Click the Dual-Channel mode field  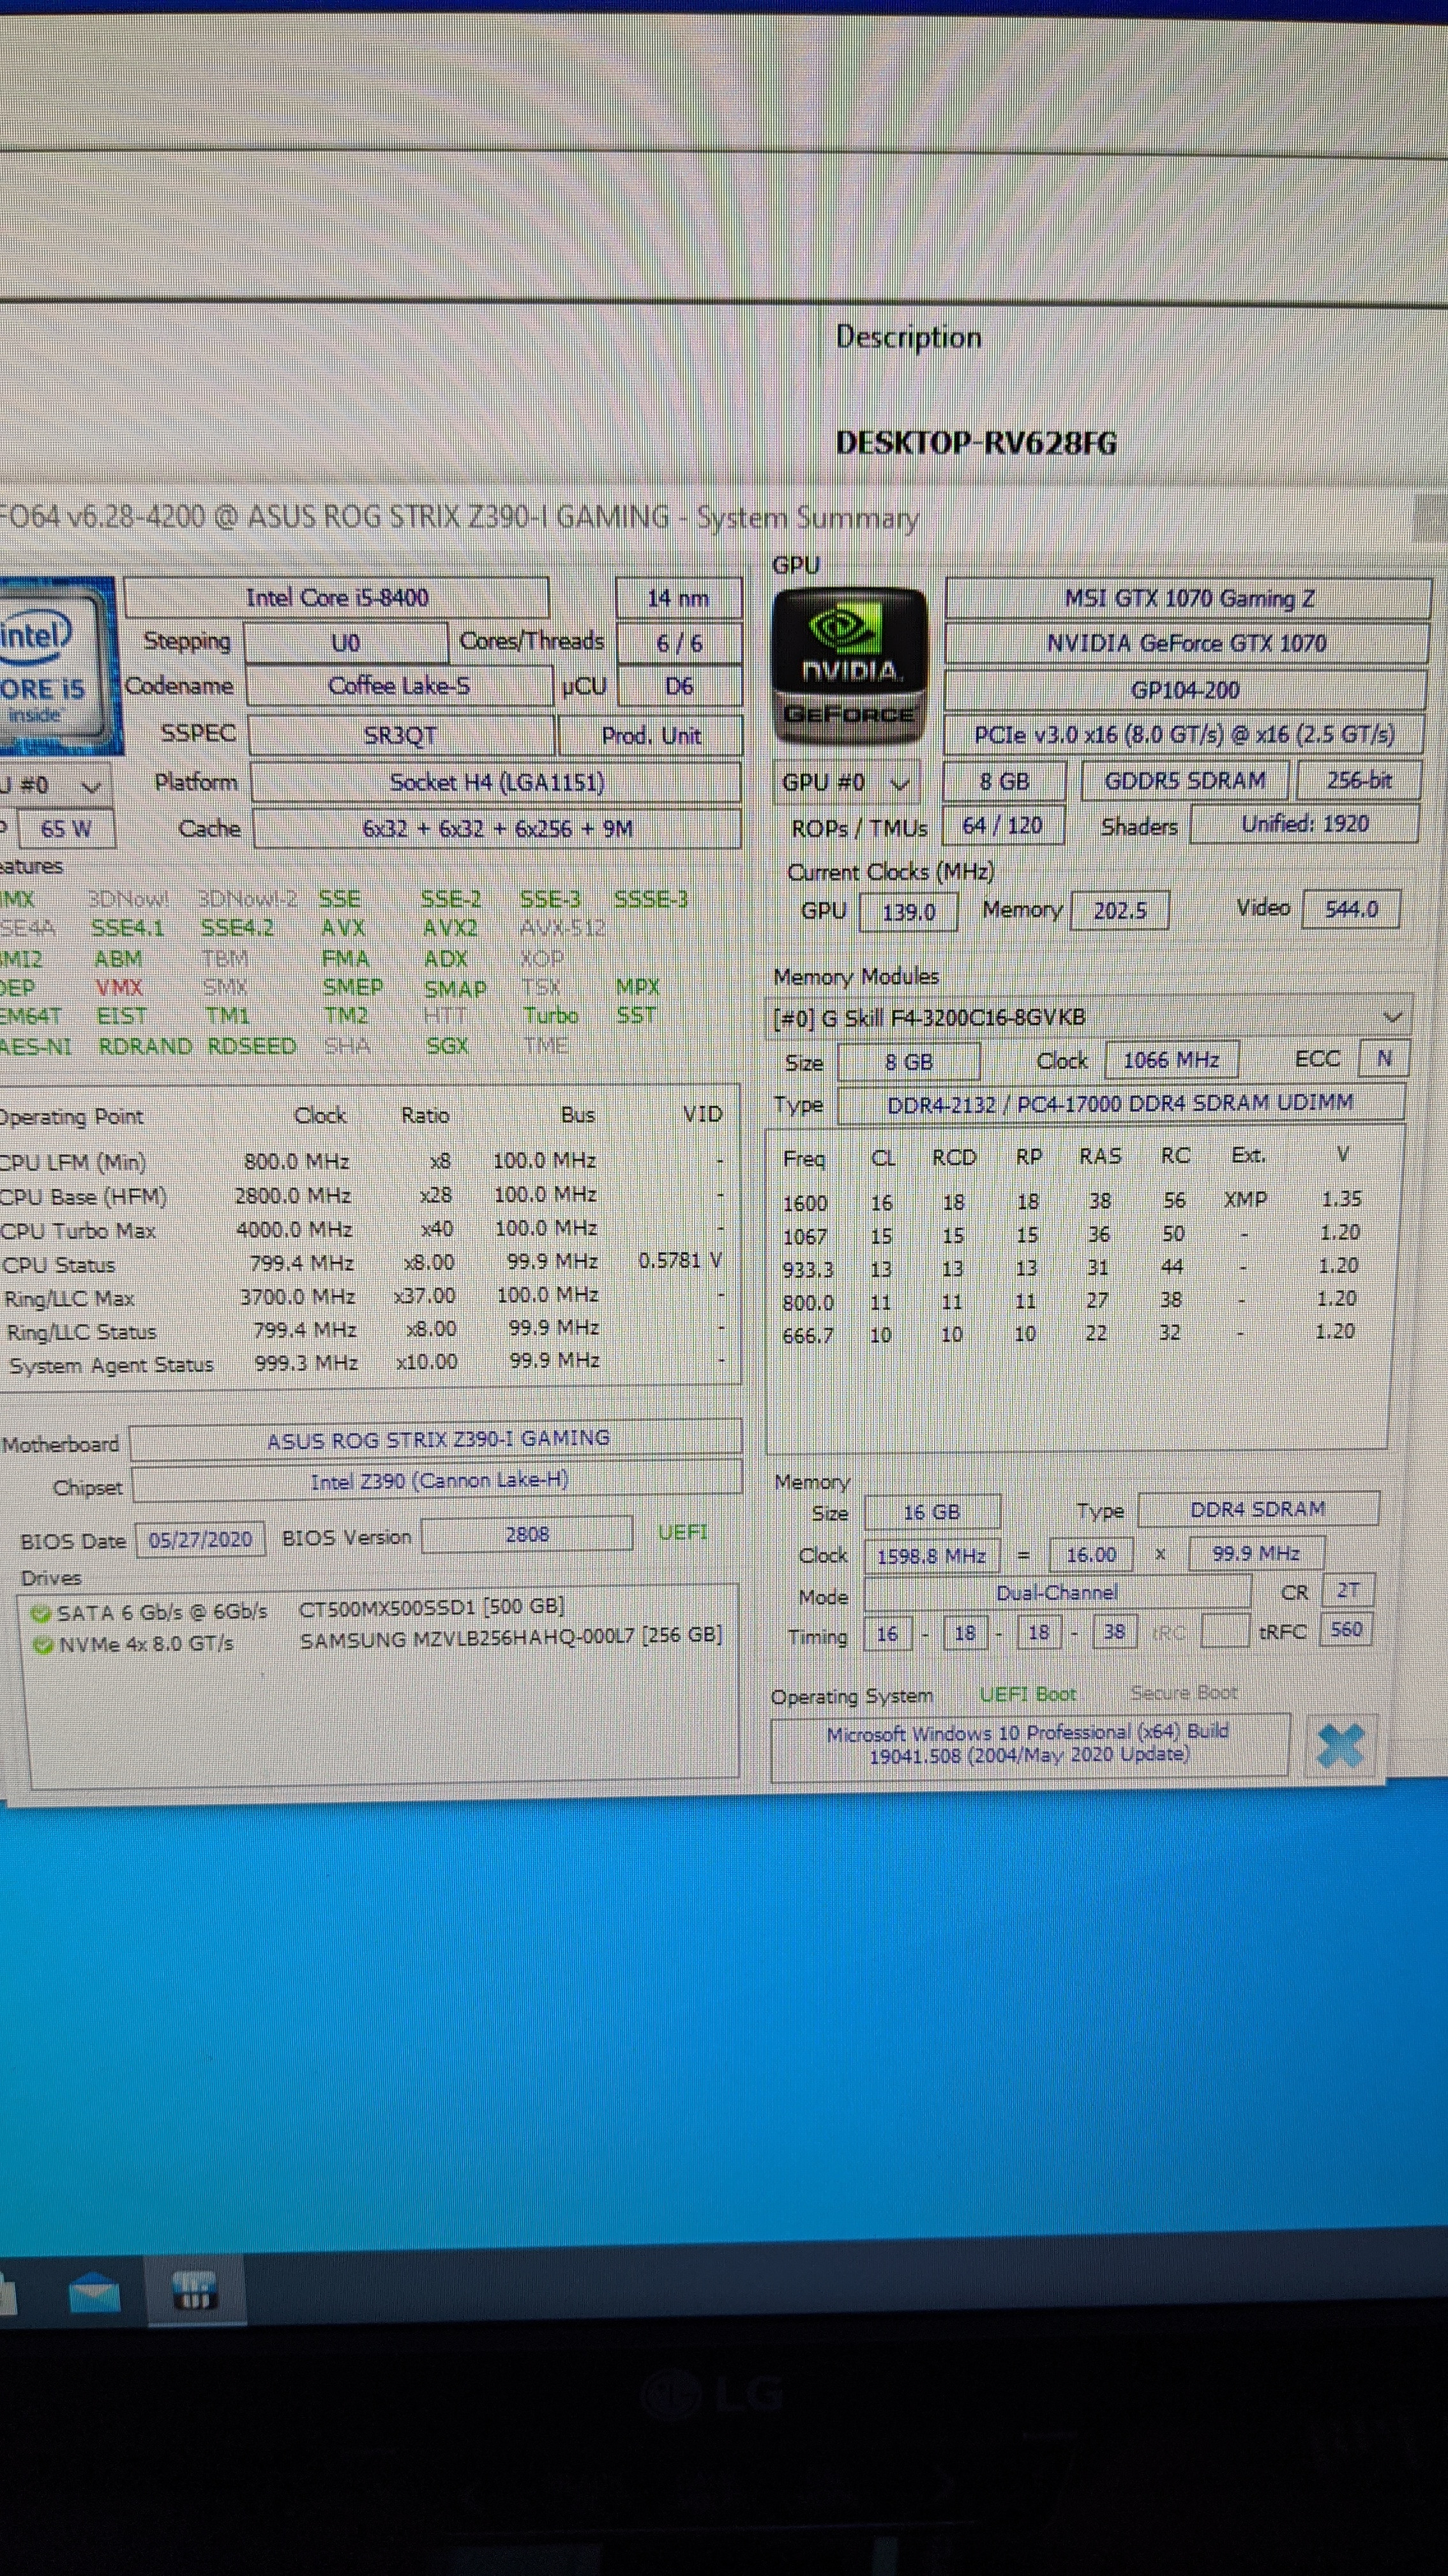(1056, 1592)
